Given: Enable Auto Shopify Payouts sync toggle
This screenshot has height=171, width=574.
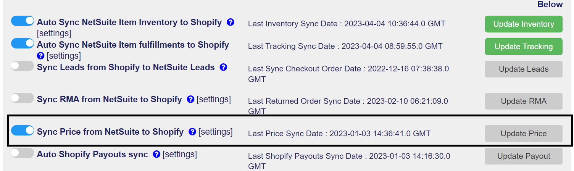Looking at the screenshot, I should point(23,153).
